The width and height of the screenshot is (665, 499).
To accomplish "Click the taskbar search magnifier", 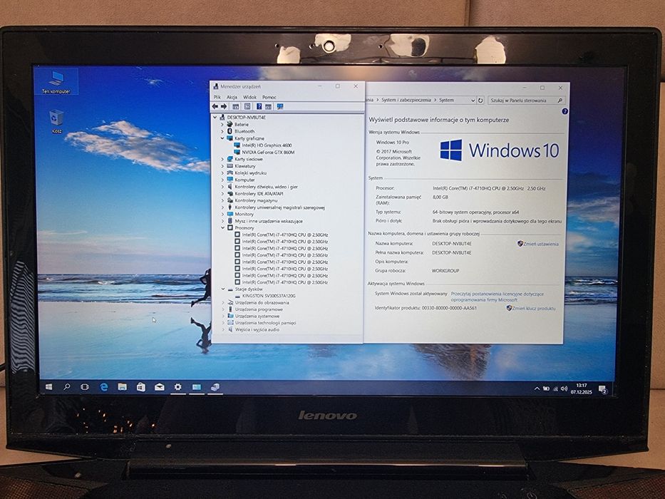I will [x=66, y=387].
